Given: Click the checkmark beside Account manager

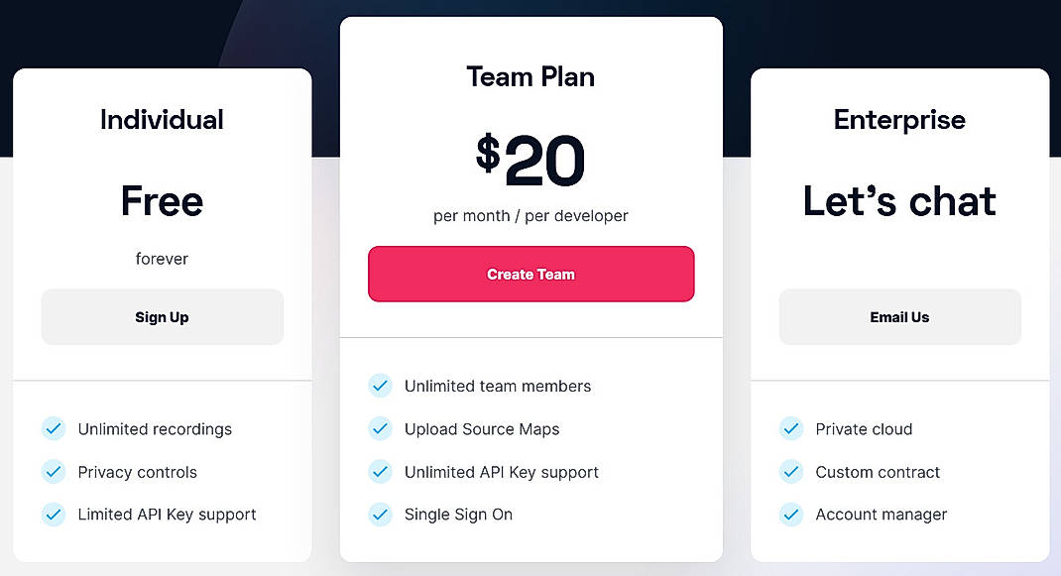Looking at the screenshot, I should (791, 515).
